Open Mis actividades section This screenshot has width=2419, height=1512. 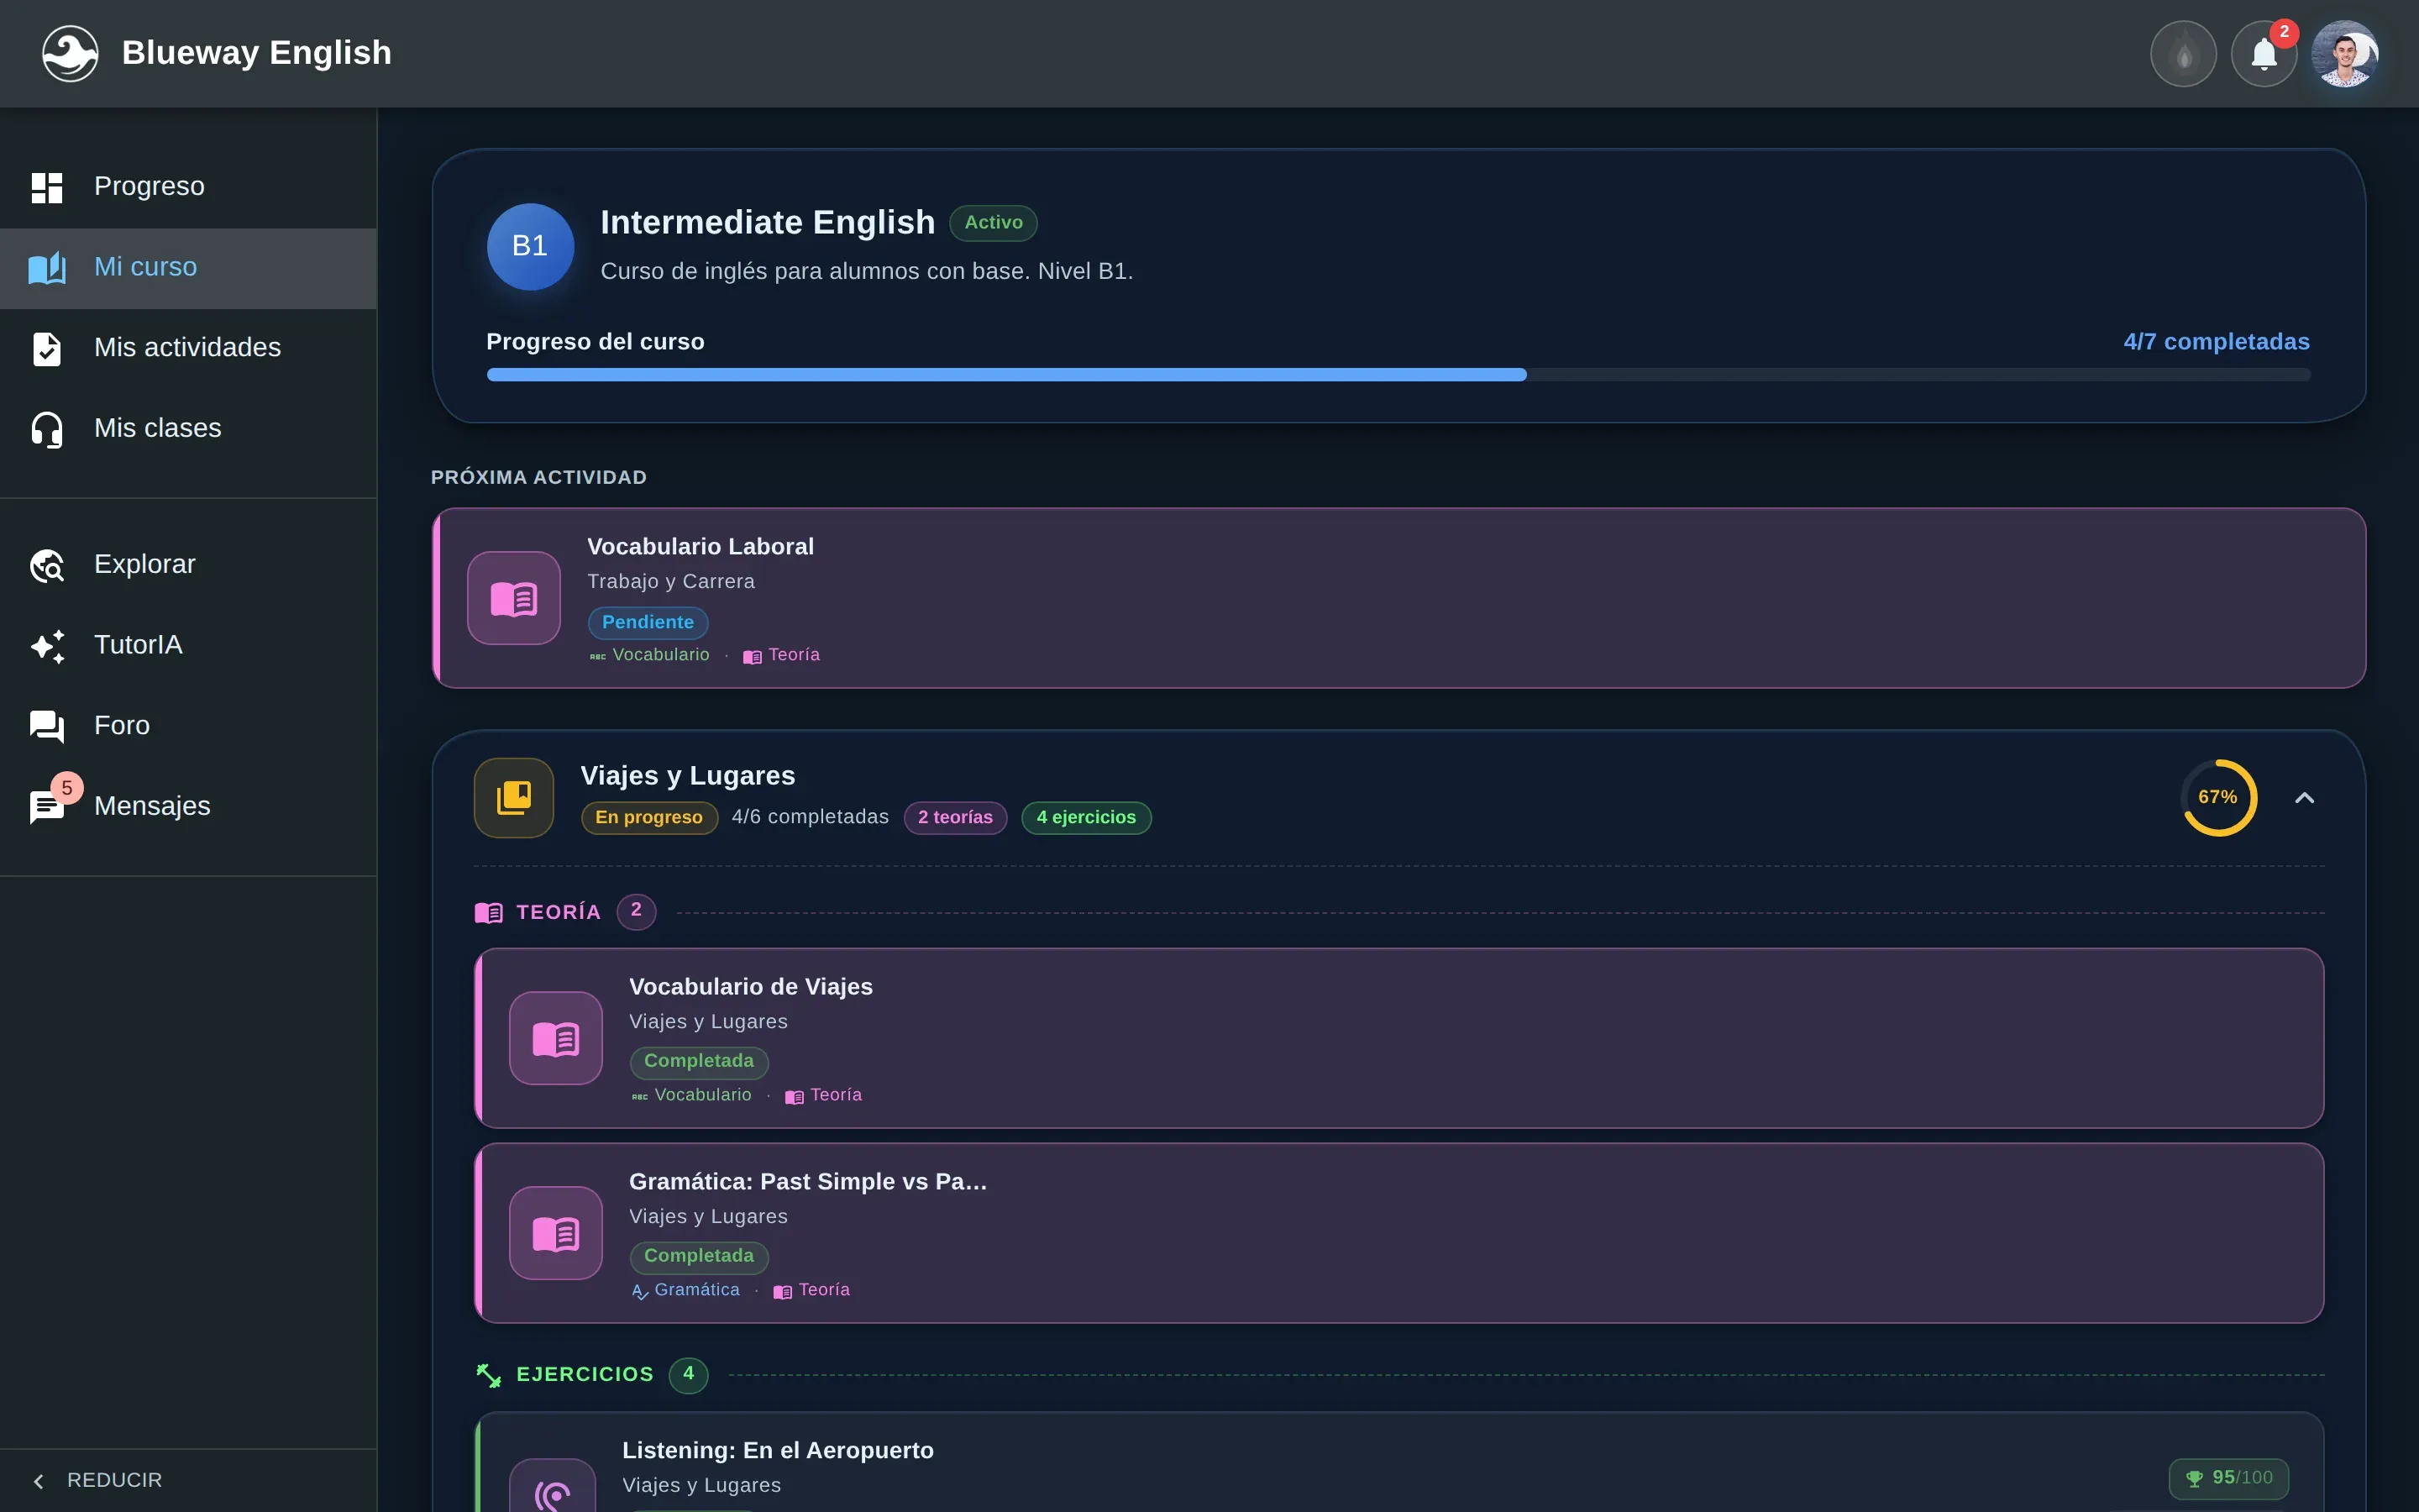188,348
